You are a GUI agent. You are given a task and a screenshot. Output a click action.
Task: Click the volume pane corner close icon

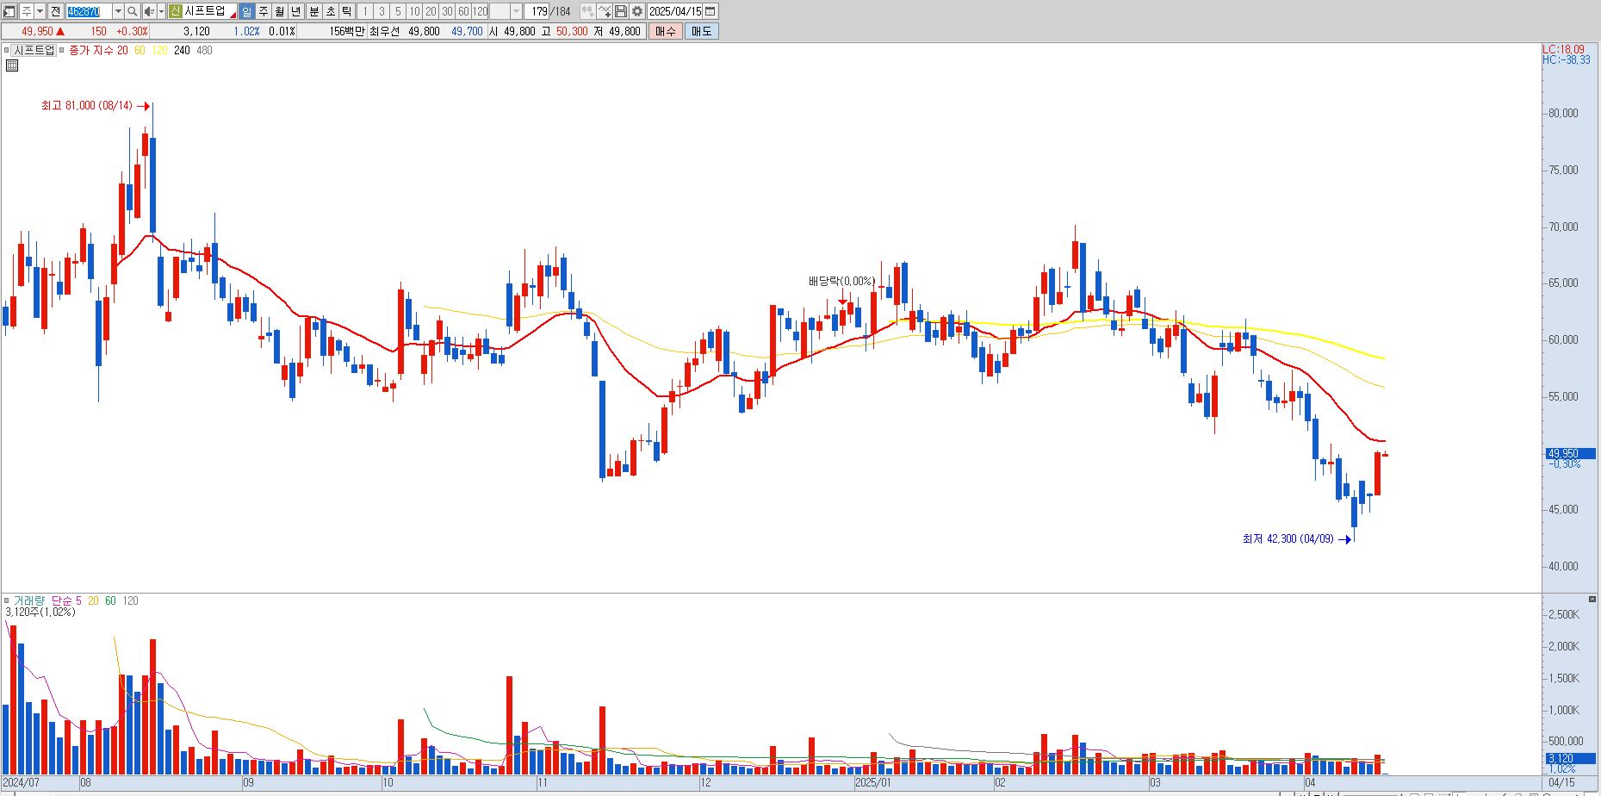pyautogui.click(x=1593, y=599)
